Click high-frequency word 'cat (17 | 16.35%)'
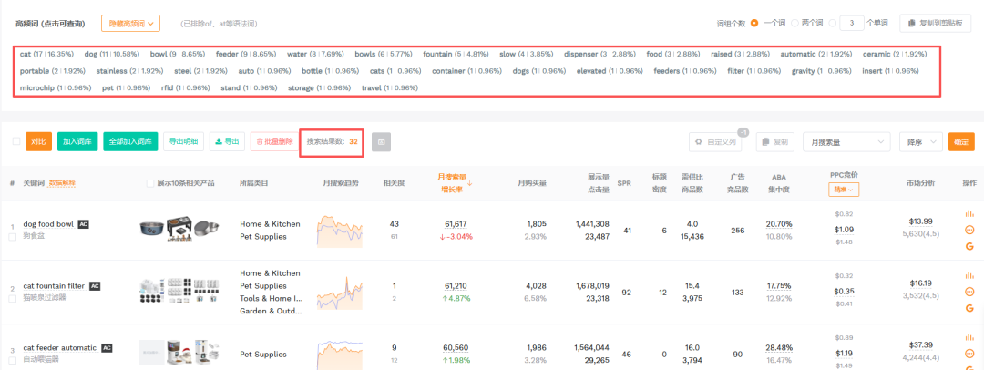The height and width of the screenshot is (370, 984). [46, 54]
